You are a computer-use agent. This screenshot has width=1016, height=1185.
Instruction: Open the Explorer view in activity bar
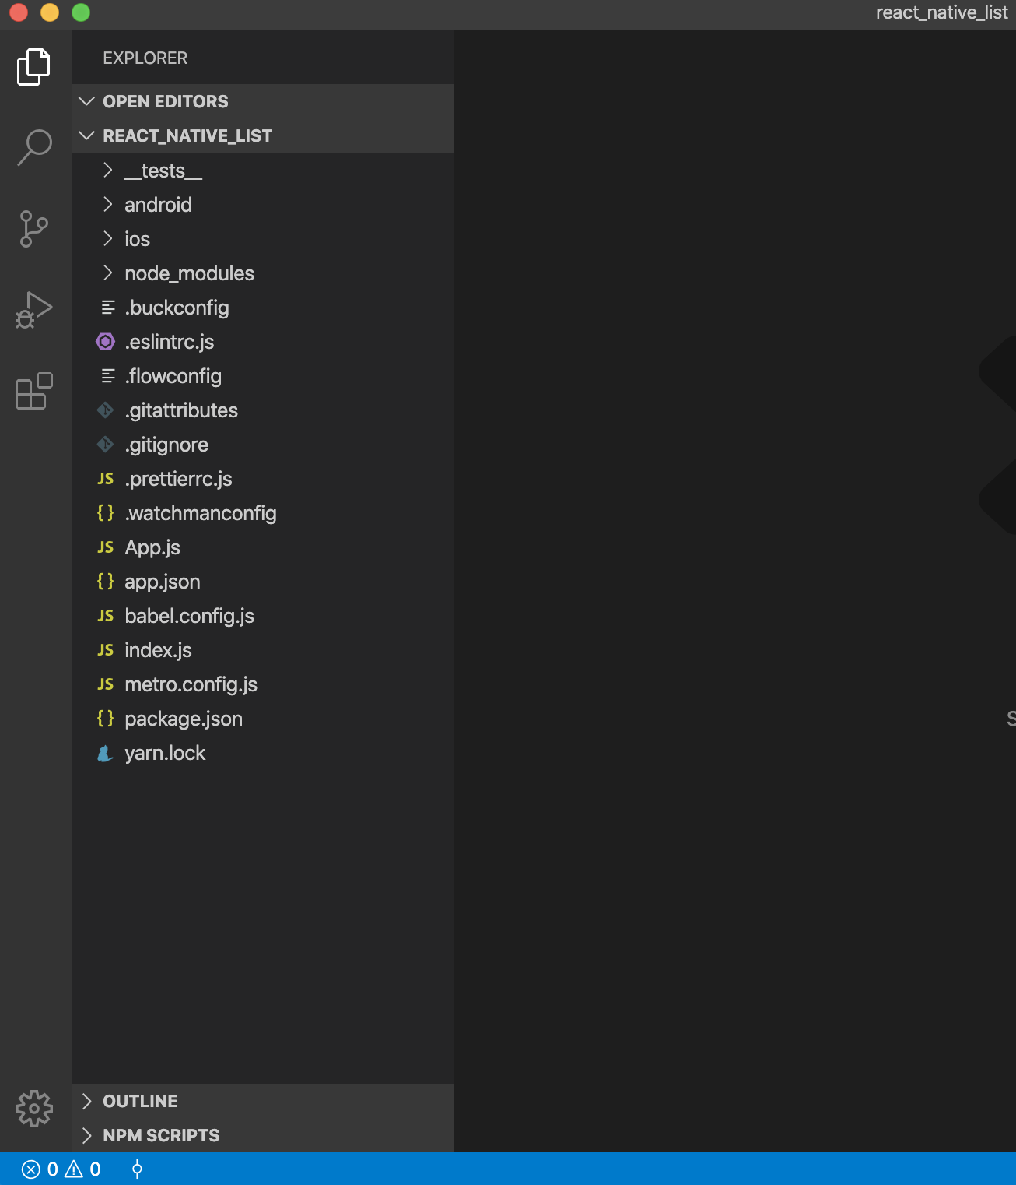(x=33, y=67)
